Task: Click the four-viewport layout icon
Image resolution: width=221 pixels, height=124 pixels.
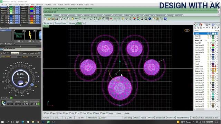Action: coord(107,19)
